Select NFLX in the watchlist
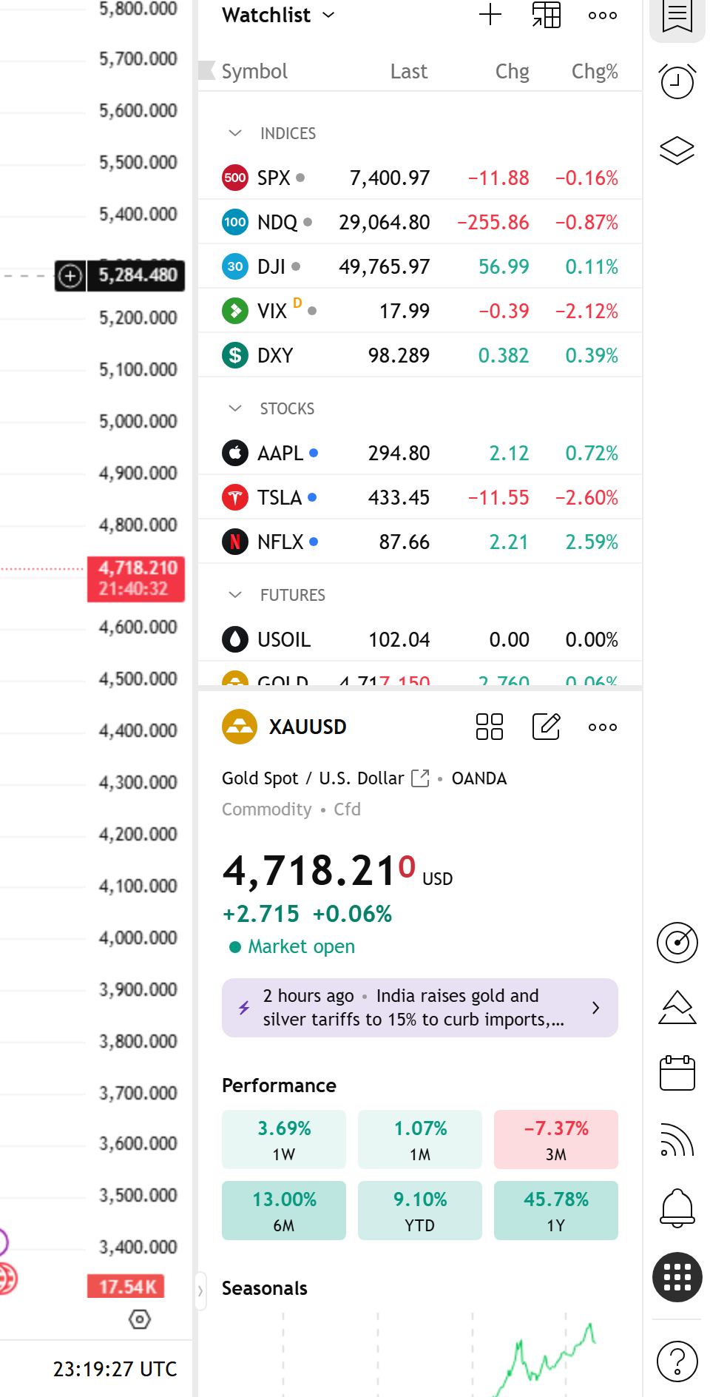 [x=420, y=542]
